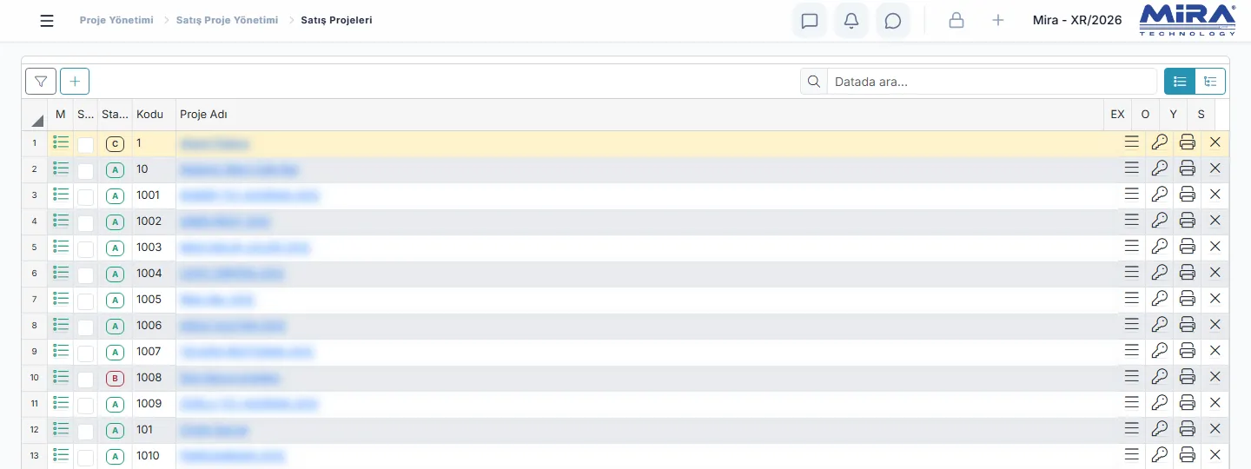Image resolution: width=1251 pixels, height=469 pixels.
Task: Open the hamburger main menu
Action: [x=47, y=21]
